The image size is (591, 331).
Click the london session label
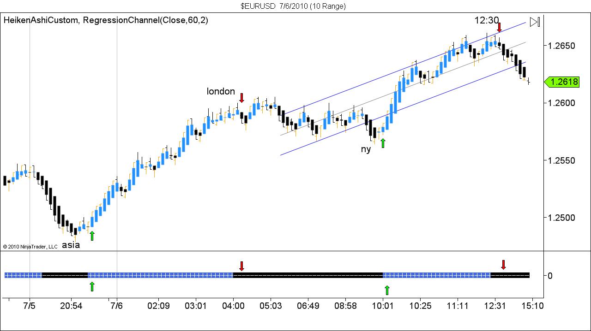pyautogui.click(x=220, y=91)
